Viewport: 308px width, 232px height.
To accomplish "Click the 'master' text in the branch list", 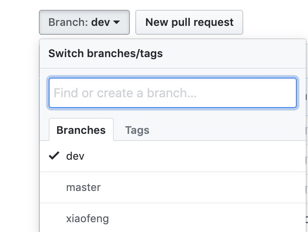I will (83, 187).
